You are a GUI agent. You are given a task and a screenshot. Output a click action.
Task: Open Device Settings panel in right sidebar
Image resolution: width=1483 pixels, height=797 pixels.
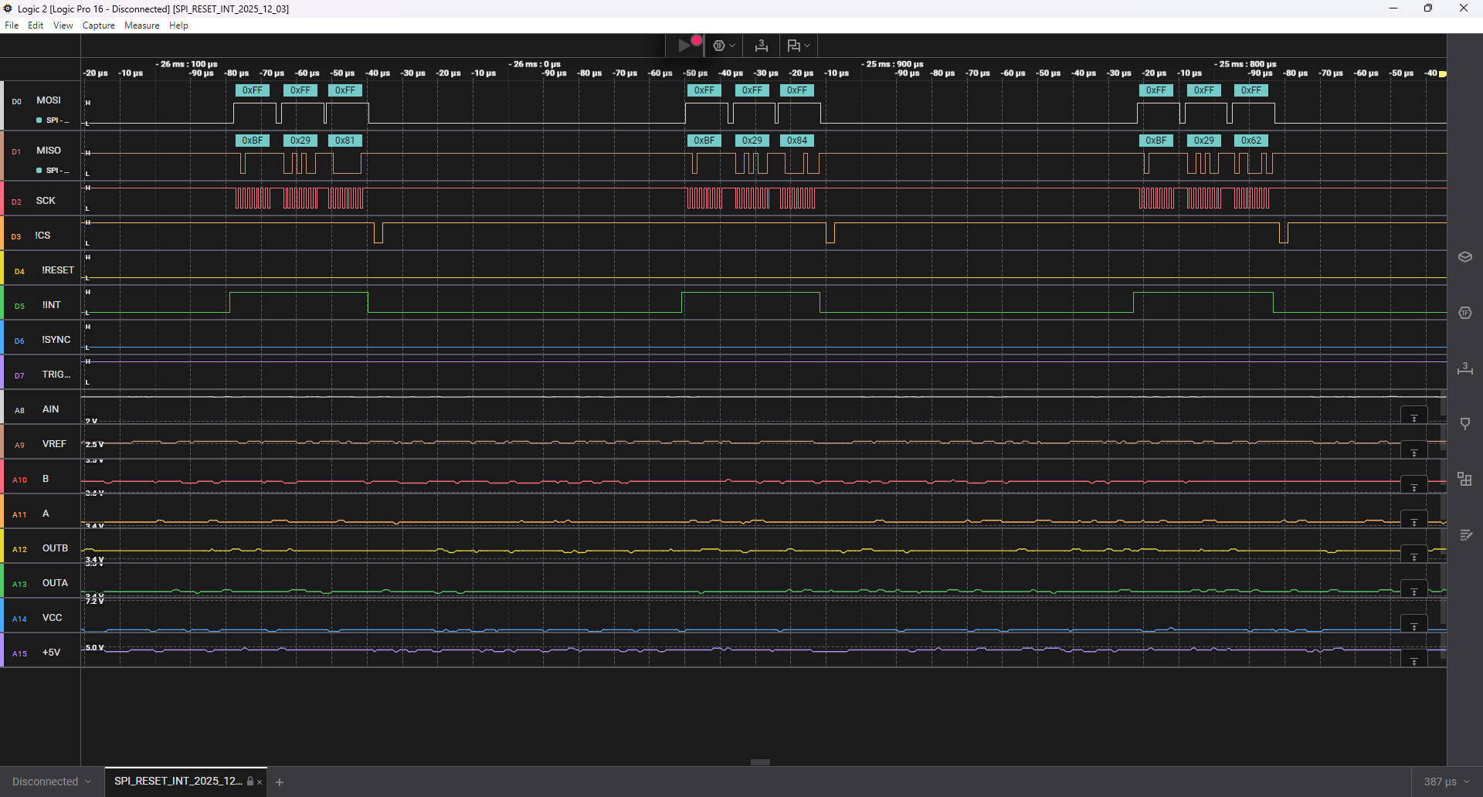(1464, 257)
